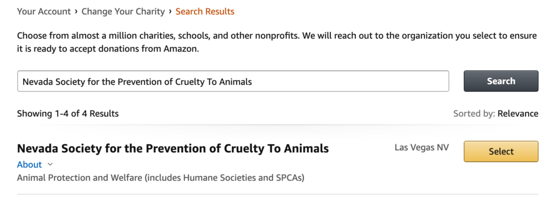
Task: Focus the charity search text field
Action: 233,82
